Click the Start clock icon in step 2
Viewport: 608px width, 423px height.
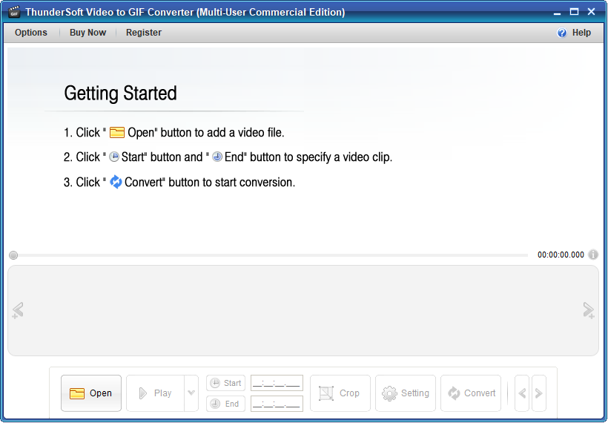click(x=114, y=157)
